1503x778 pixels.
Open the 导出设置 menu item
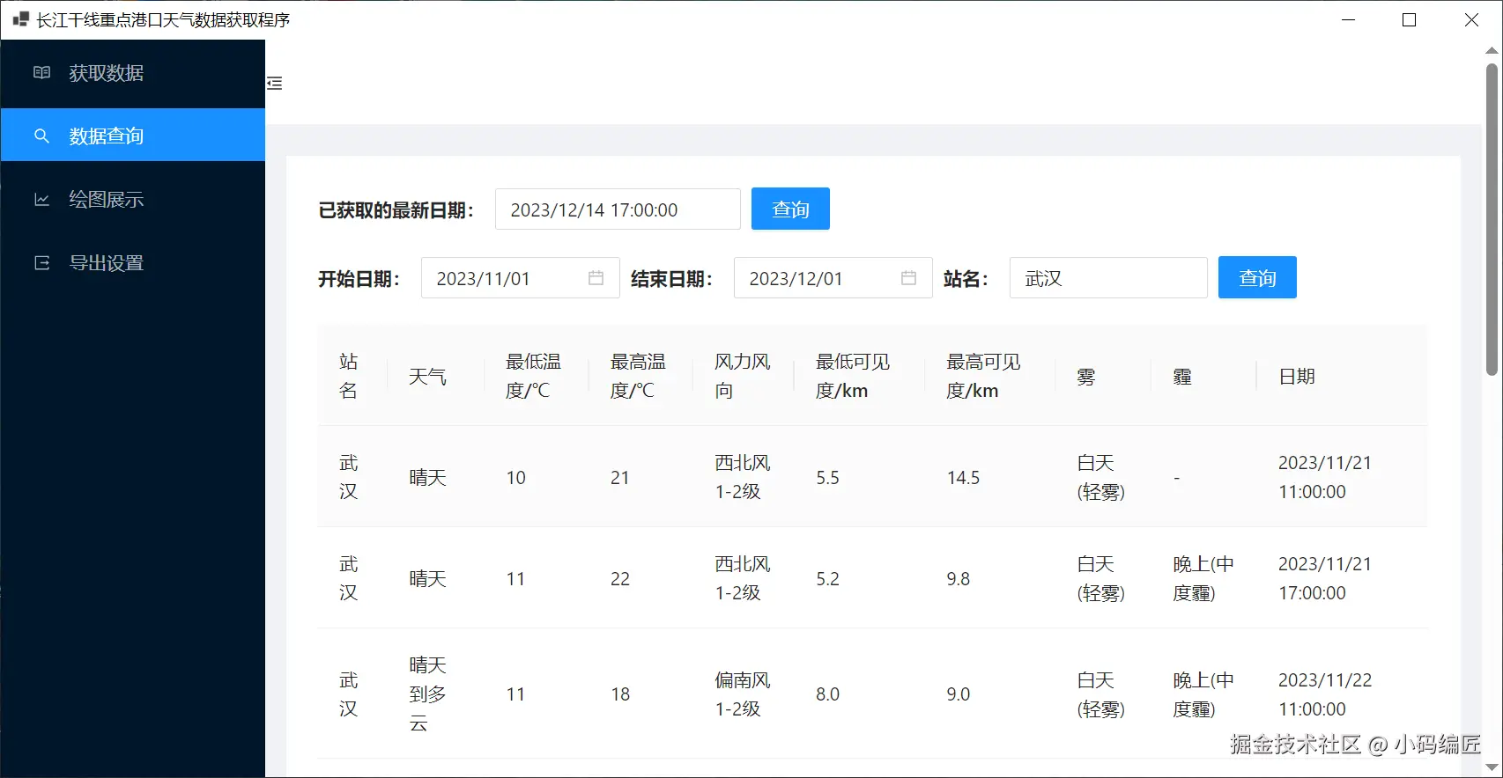[x=133, y=263]
